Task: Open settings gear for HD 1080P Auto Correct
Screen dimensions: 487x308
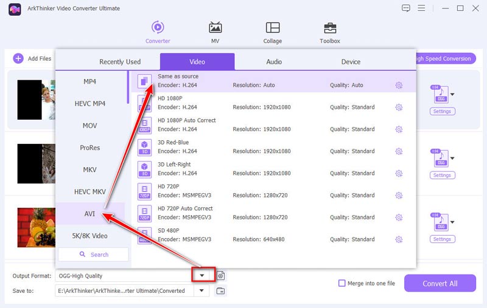Action: point(399,129)
